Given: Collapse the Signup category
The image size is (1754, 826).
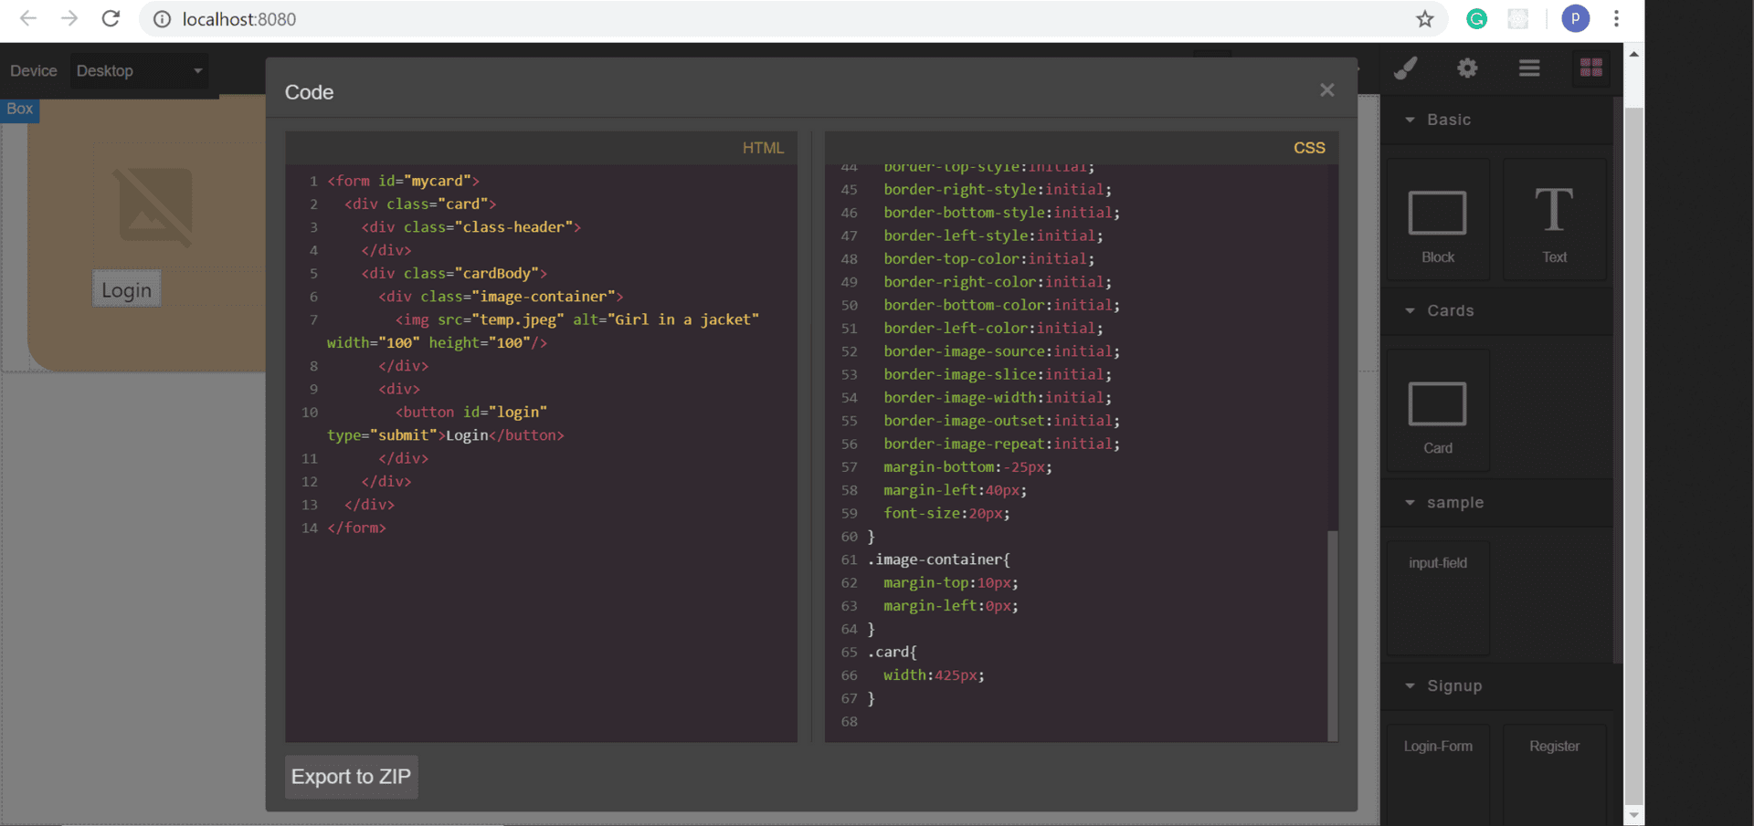Looking at the screenshot, I should click(1453, 686).
